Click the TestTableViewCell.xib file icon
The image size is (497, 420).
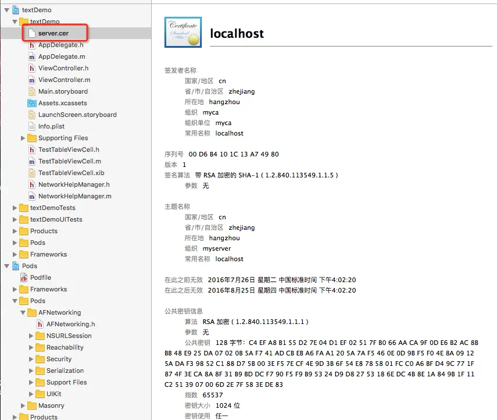(x=32, y=173)
